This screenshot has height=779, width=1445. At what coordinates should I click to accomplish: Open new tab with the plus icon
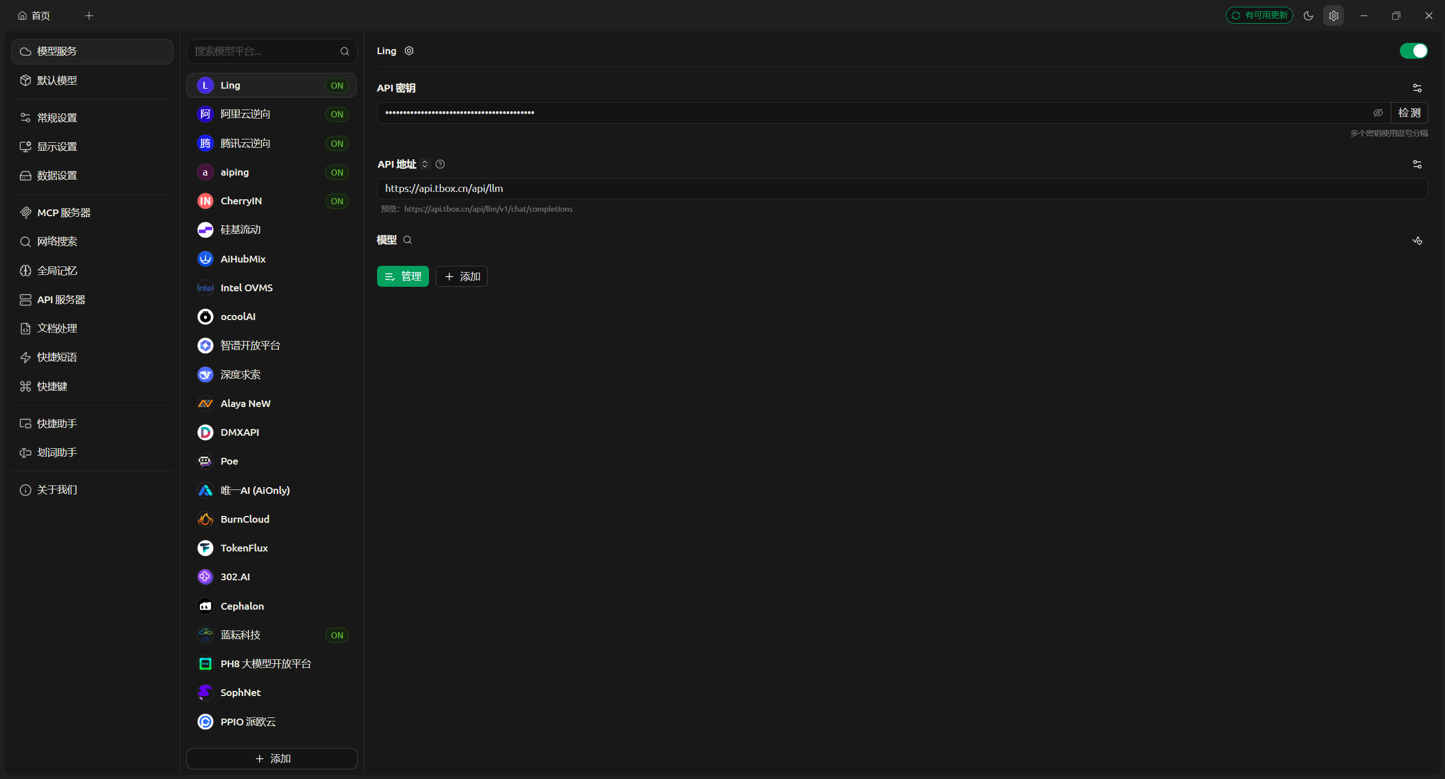[x=89, y=16]
